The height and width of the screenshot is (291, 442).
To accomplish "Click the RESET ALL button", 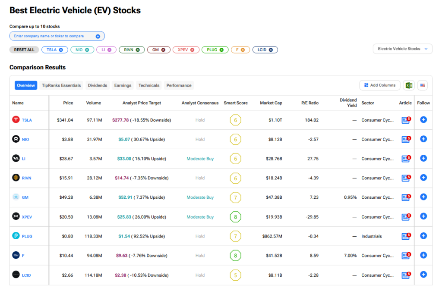I will click(24, 50).
